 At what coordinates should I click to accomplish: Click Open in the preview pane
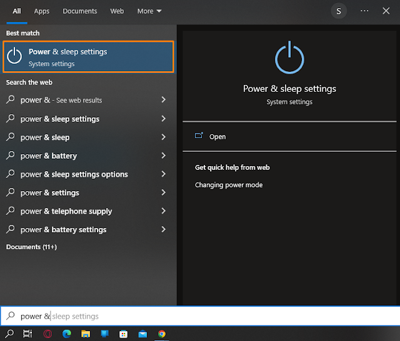click(217, 137)
